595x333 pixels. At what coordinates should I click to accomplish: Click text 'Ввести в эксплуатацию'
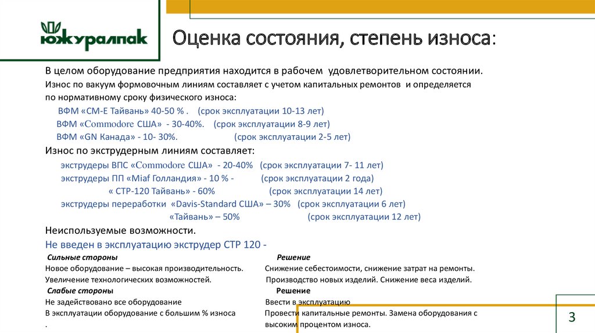point(308,302)
